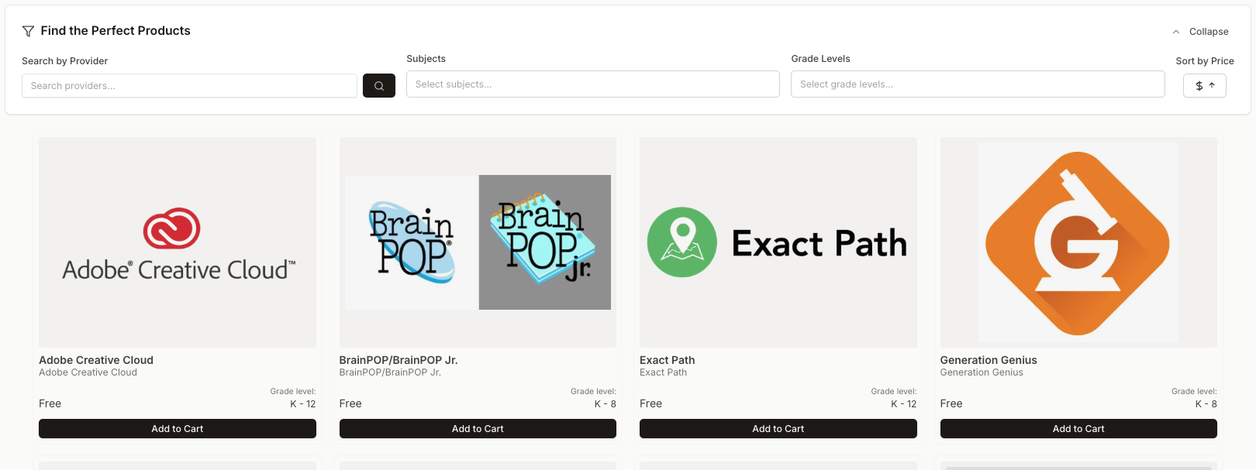The width and height of the screenshot is (1256, 470).
Task: Open the Exact Path product title
Action: tap(667, 360)
